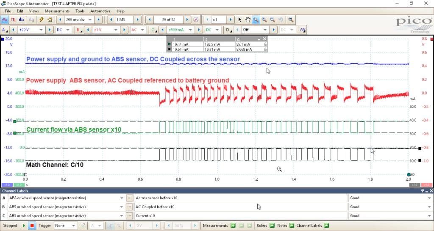Toggle the Notes panel green icon
The height and width of the screenshot is (231, 434).
click(x=292, y=225)
